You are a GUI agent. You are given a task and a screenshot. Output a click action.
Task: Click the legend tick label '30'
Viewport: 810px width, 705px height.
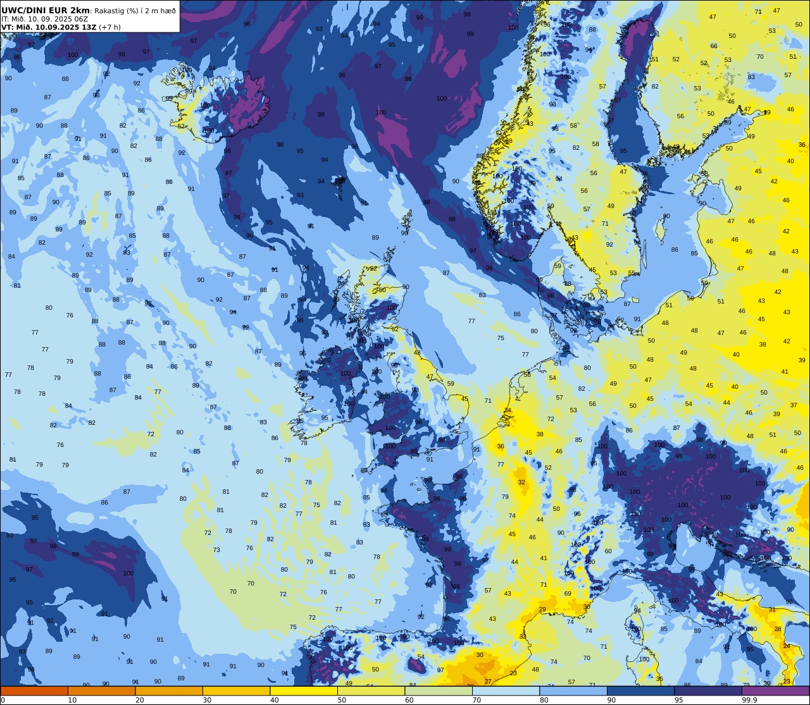click(207, 700)
